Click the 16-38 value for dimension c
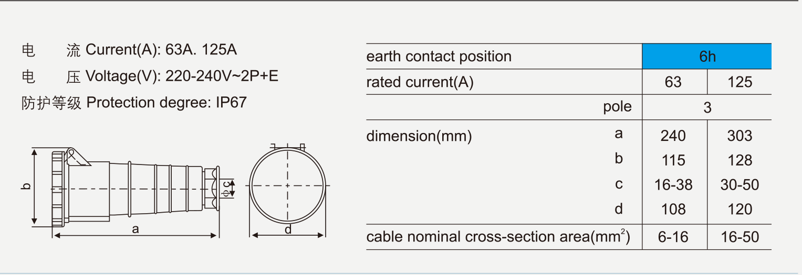The height and width of the screenshot is (275, 802). click(x=673, y=185)
